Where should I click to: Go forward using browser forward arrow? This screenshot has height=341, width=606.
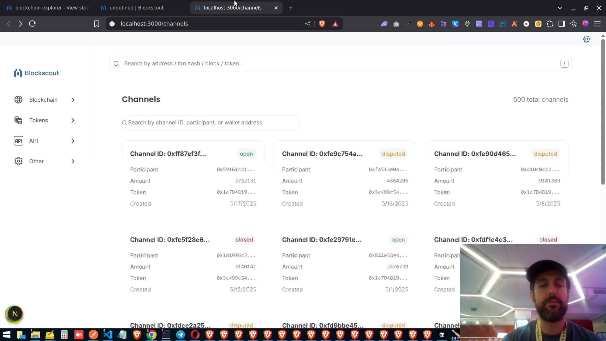pos(20,24)
